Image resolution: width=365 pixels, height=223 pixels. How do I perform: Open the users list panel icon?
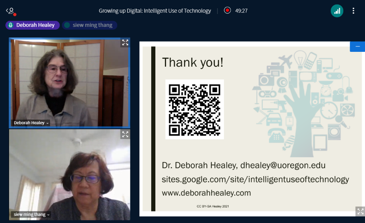point(11,11)
